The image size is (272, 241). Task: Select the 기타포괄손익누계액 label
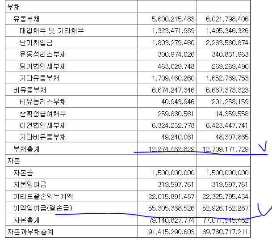(43, 197)
